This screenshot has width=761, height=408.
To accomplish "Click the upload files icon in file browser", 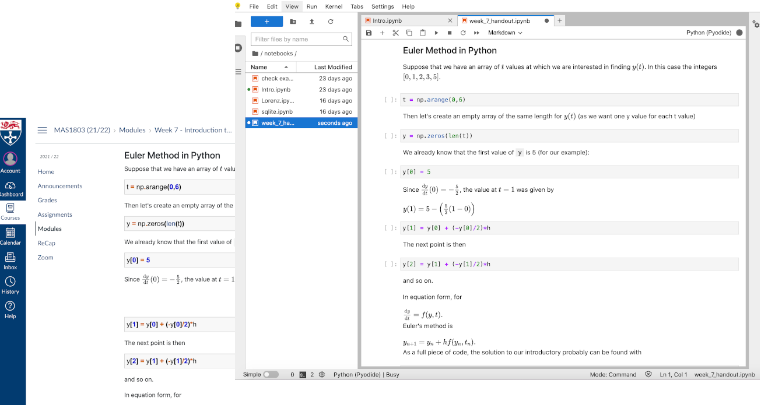I will pyautogui.click(x=311, y=22).
